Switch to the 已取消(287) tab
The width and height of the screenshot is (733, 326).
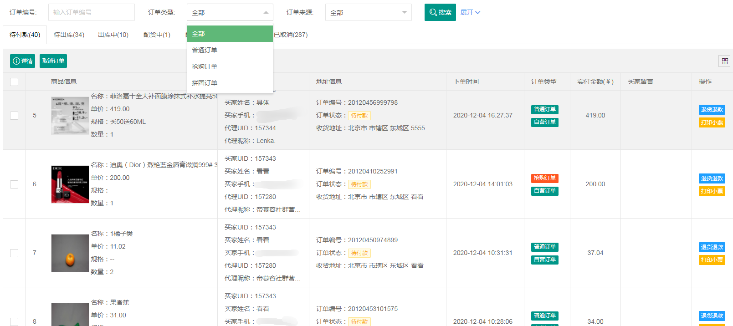[x=291, y=35]
